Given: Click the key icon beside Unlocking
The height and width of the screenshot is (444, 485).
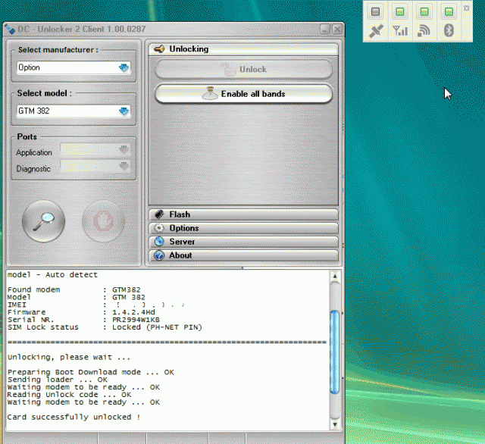Looking at the screenshot, I should coord(159,48).
